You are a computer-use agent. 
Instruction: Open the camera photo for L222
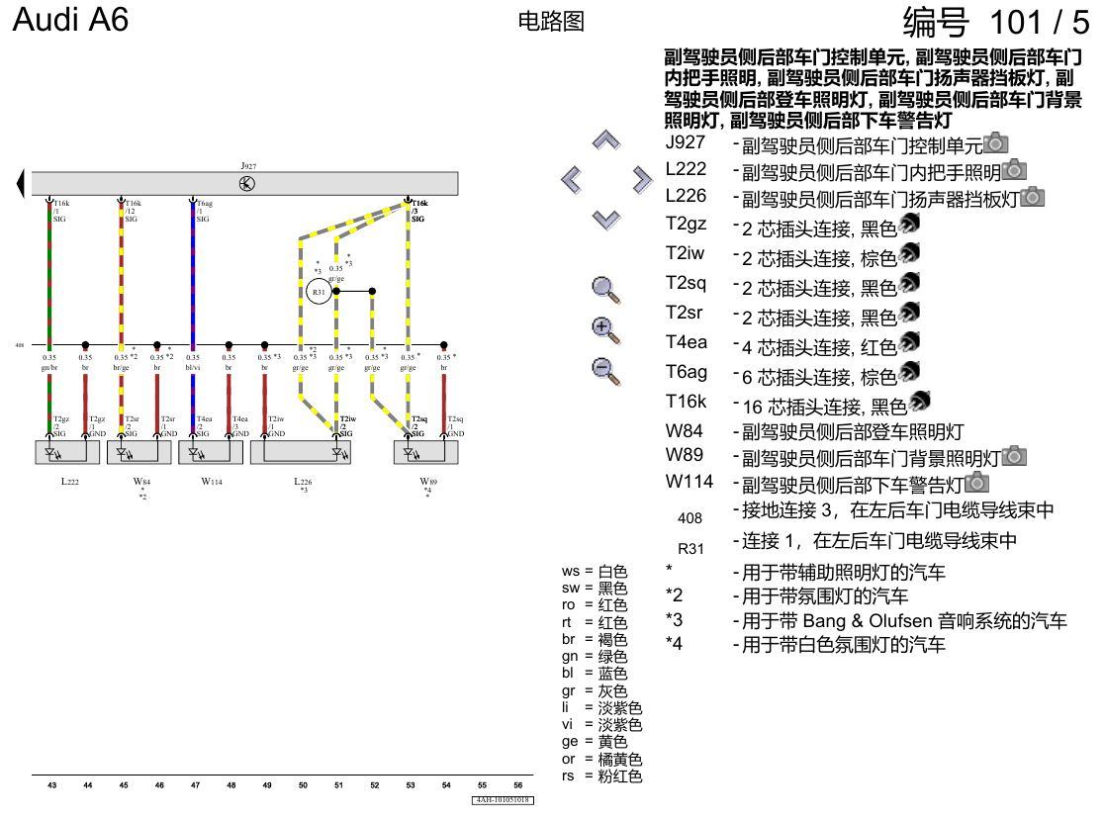coord(1014,170)
